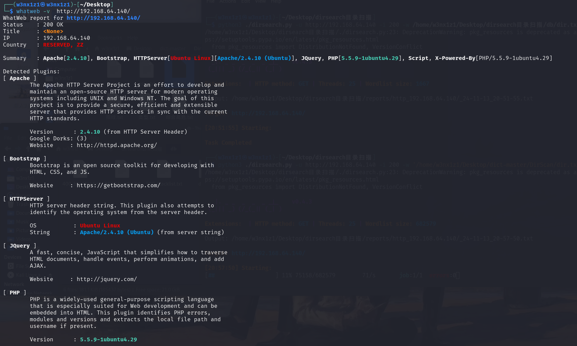This screenshot has width=577, height=346.
Task: Click 'Apache[2.4.10]' in the Summary line
Action: point(66,58)
